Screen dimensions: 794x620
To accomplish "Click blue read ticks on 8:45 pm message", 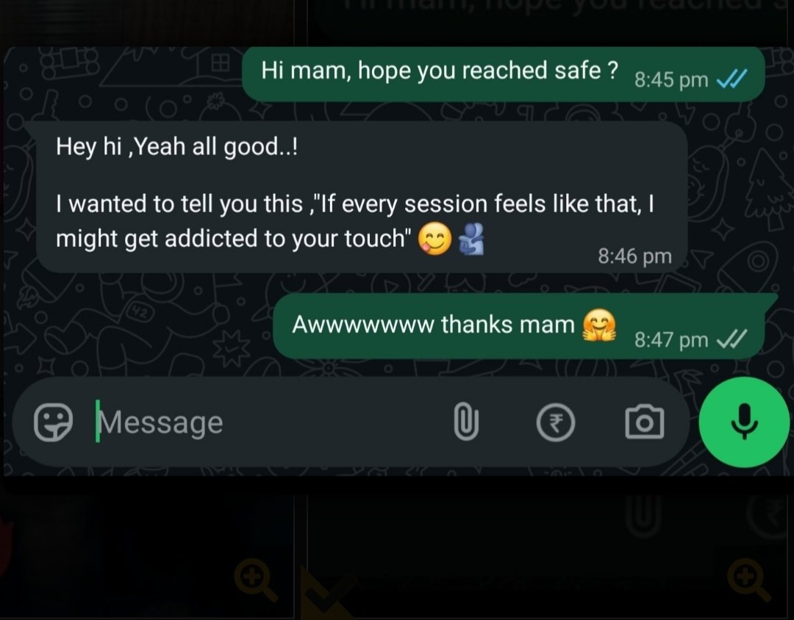I will (732, 79).
